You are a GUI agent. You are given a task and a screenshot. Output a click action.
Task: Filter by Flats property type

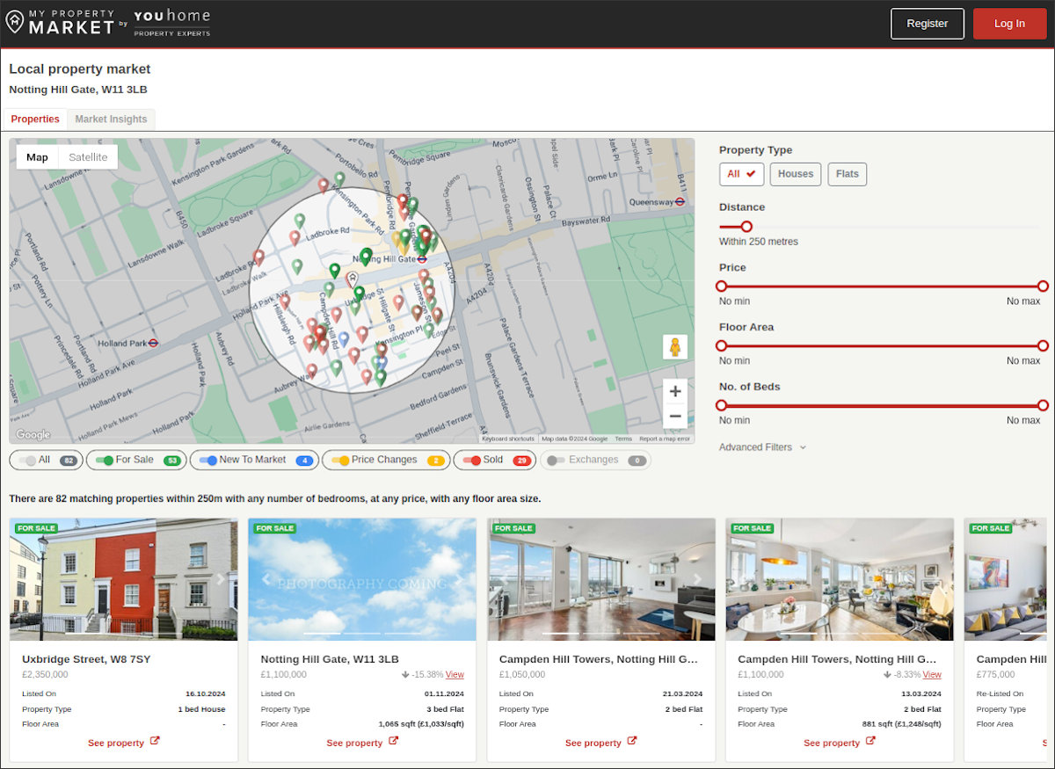click(848, 174)
